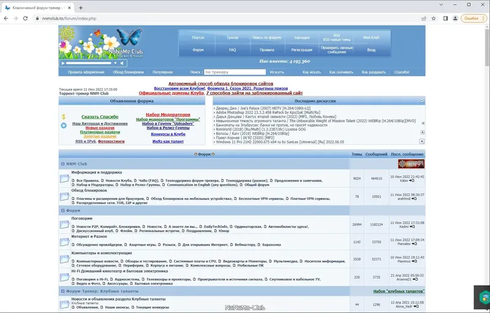Screen dimensions: 490x313
Task: Open the browser share icon in address bar
Action: coord(424,18)
